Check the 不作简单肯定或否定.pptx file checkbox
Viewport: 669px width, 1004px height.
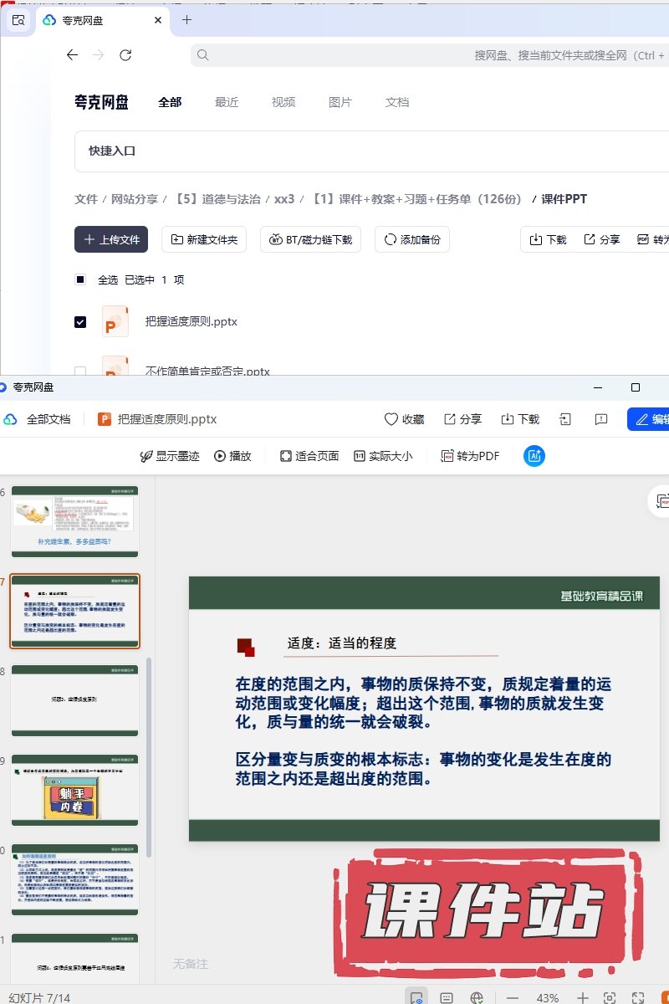pyautogui.click(x=80, y=371)
